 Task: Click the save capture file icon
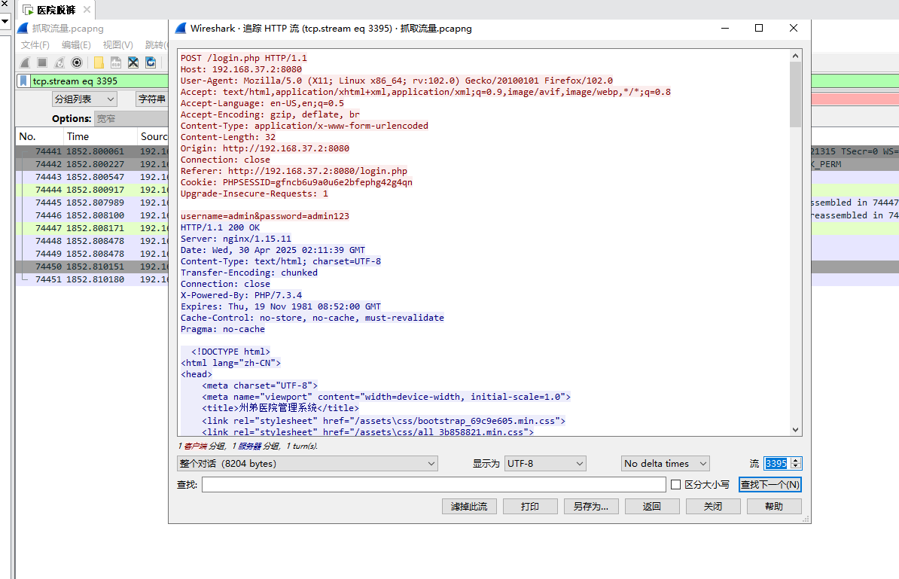point(116,62)
